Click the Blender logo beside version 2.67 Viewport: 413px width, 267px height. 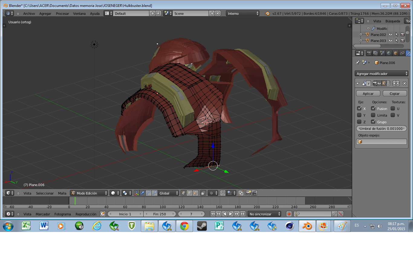coord(267,13)
